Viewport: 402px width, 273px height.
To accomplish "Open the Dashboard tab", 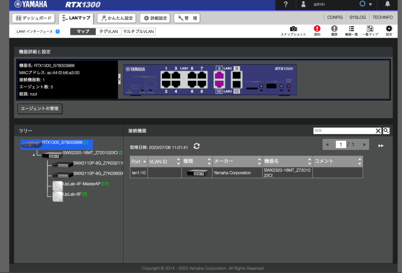I will [x=34, y=18].
